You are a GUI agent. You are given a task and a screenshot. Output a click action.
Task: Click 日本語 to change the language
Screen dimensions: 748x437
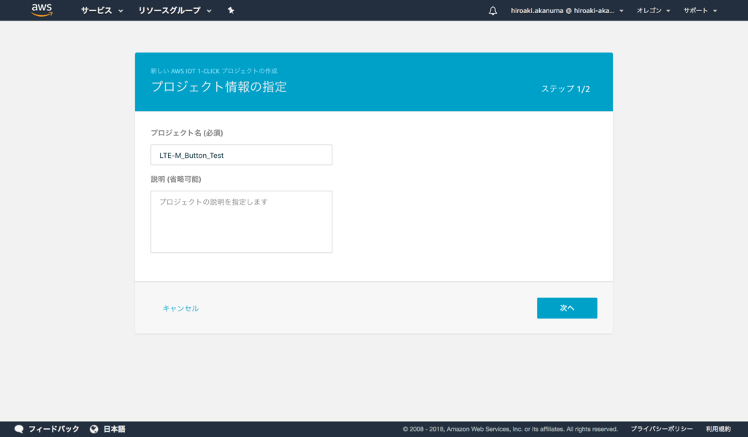pyautogui.click(x=113, y=429)
